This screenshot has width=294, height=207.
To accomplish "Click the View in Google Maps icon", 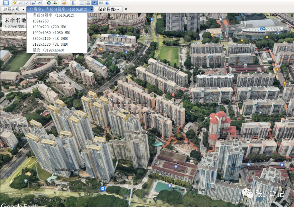I will coord(101,3).
